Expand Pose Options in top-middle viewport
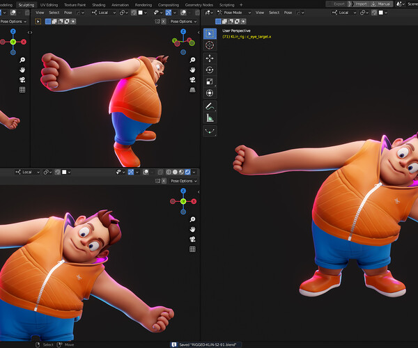 (183, 22)
